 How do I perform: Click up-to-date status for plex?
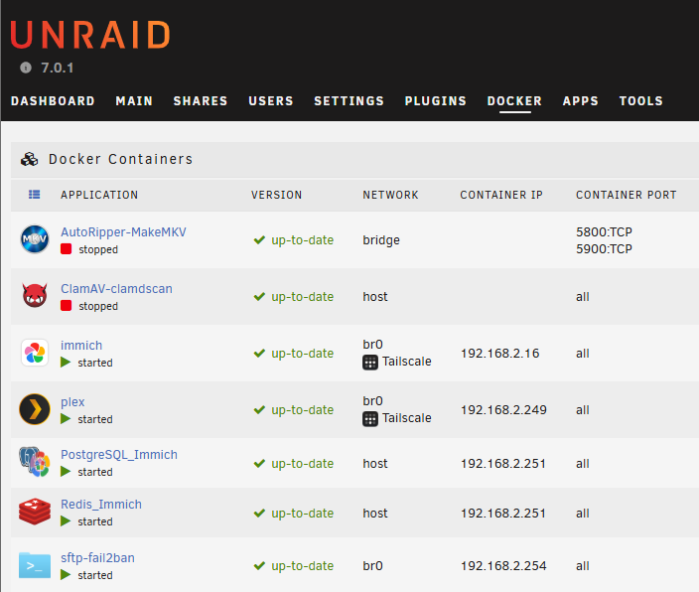pos(293,410)
